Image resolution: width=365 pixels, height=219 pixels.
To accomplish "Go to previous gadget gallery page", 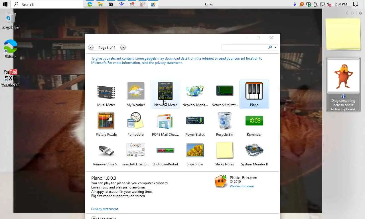I will tap(91, 47).
